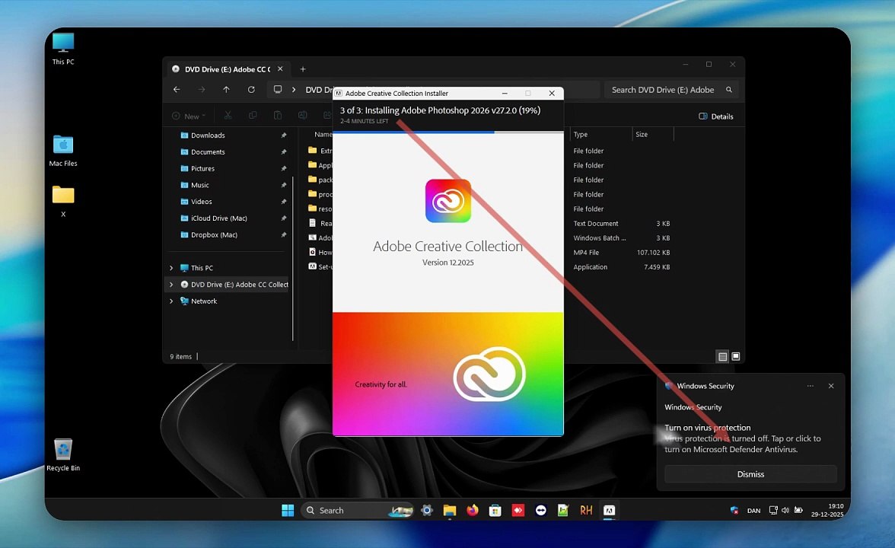Expand the Network tree node
Viewport: 895px width, 548px height.
[x=171, y=301]
